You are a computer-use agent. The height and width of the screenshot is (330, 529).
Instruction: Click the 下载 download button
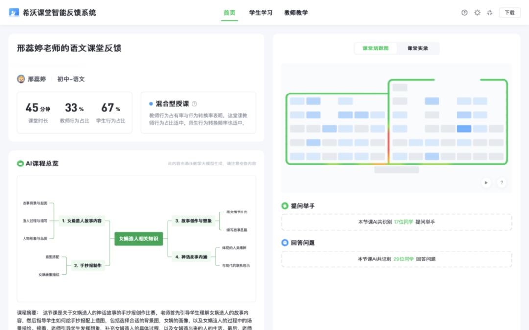pyautogui.click(x=509, y=13)
